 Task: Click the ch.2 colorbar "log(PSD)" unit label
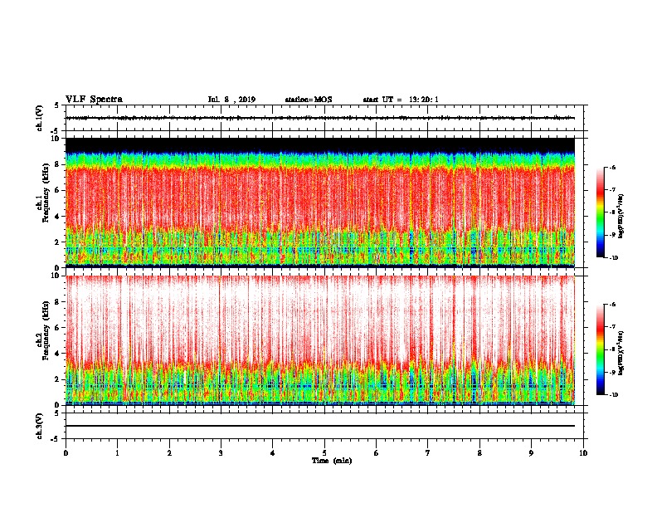click(x=620, y=354)
